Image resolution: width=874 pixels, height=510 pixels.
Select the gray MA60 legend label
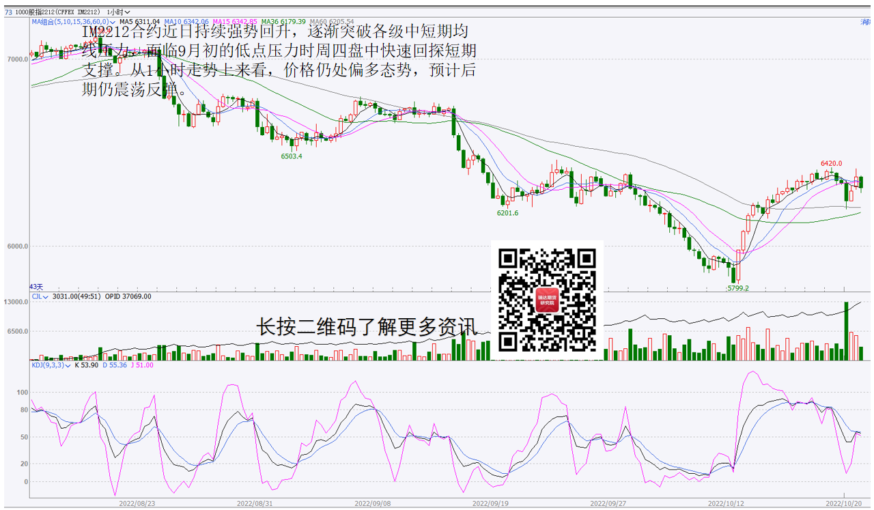tap(332, 22)
